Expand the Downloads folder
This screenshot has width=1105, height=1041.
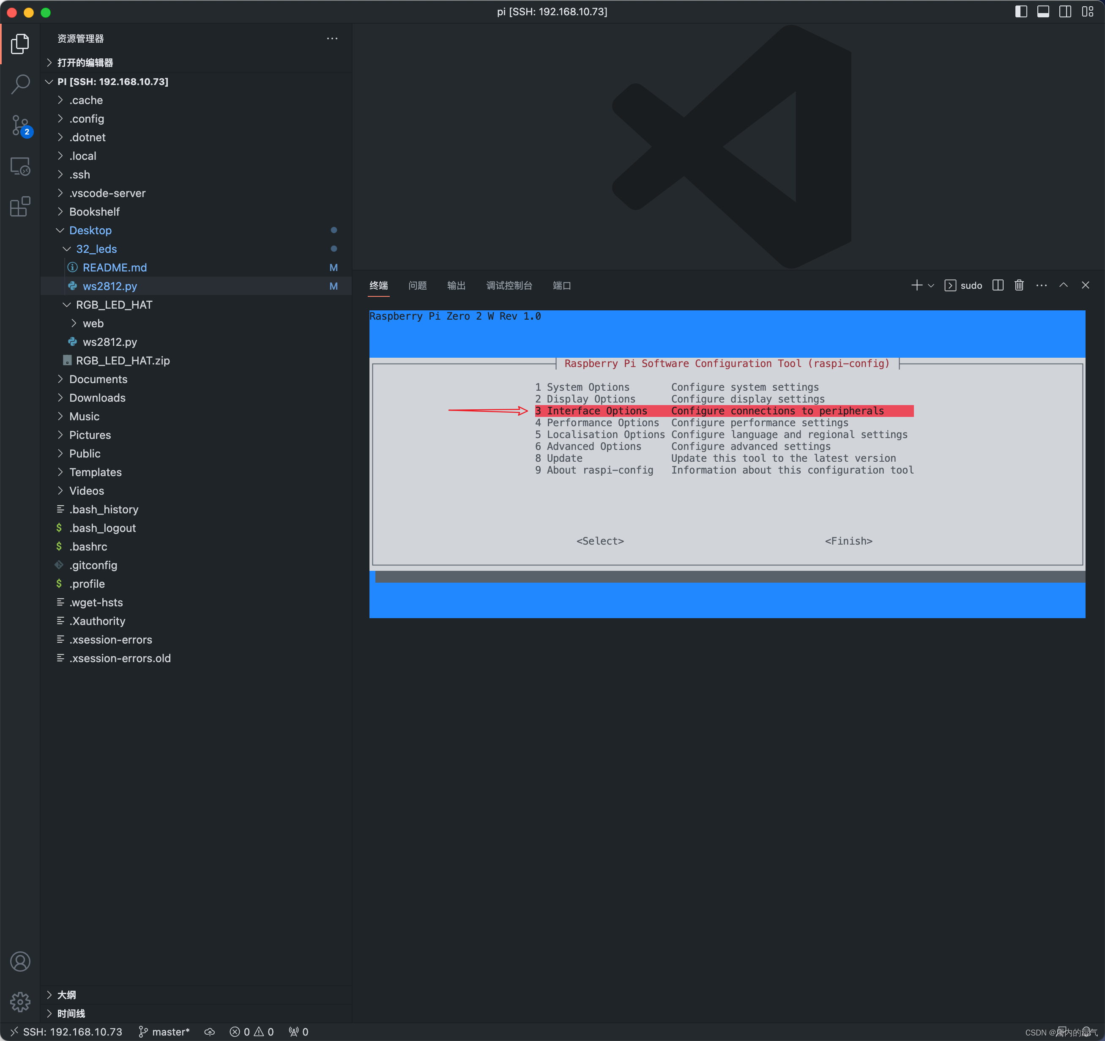tap(196, 397)
